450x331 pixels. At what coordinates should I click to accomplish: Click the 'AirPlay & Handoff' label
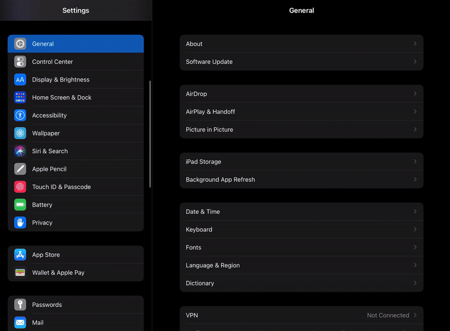click(x=210, y=111)
